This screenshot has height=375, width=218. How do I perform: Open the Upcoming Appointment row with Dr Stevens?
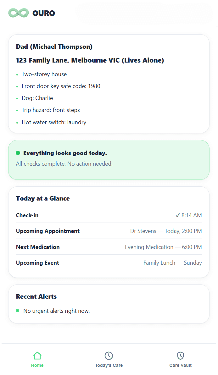coord(109,231)
